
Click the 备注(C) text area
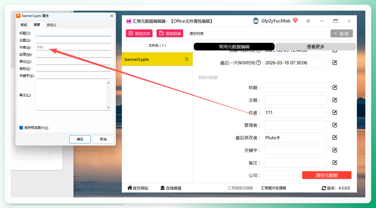[71, 95]
